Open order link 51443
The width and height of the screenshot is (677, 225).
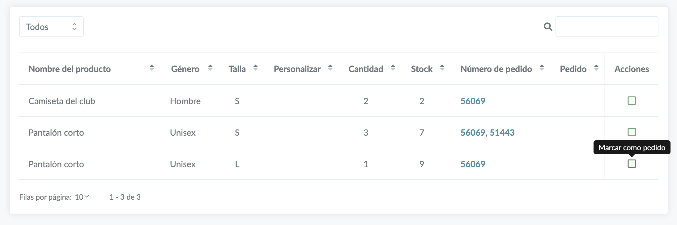click(502, 133)
